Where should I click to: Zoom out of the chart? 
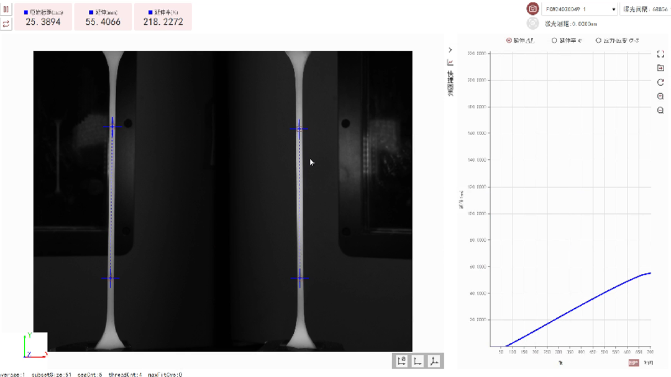[x=660, y=110]
